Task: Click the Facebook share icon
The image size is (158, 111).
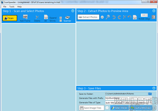Action: (154, 17)
